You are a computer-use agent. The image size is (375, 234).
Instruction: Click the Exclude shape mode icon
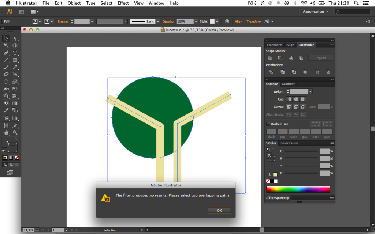(301, 58)
